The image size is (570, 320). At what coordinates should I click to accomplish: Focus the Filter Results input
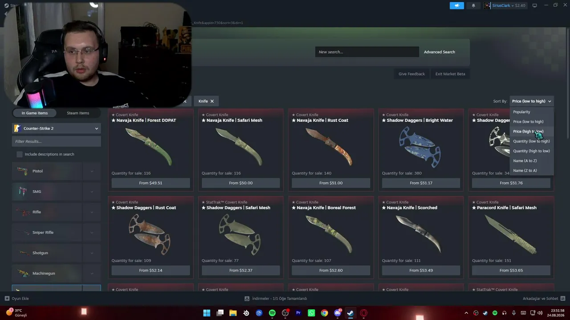tap(56, 141)
